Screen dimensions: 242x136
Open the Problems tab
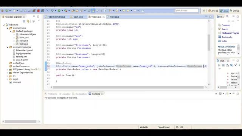point(51,94)
